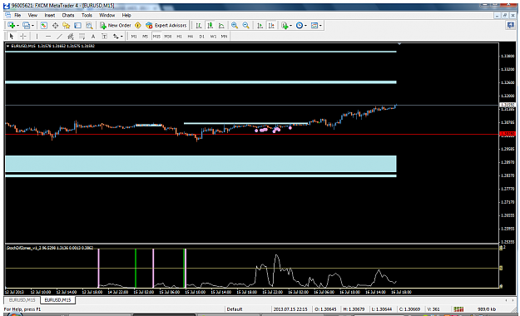Open the Charts menu
Viewport: 520px width, 316px height.
click(x=68, y=15)
